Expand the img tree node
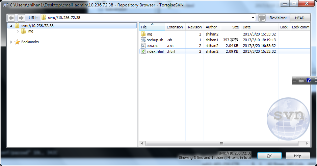The height and width of the screenshot is (166, 317). tap(18, 31)
